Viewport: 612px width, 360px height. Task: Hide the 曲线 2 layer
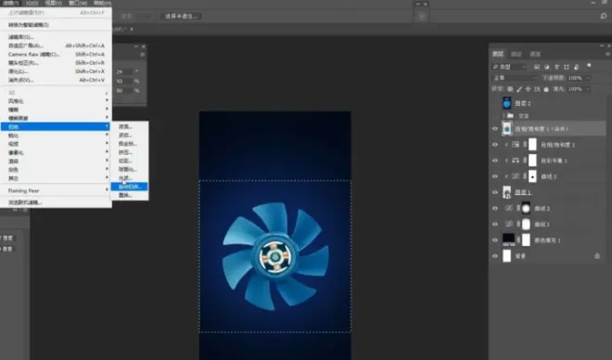click(x=495, y=208)
